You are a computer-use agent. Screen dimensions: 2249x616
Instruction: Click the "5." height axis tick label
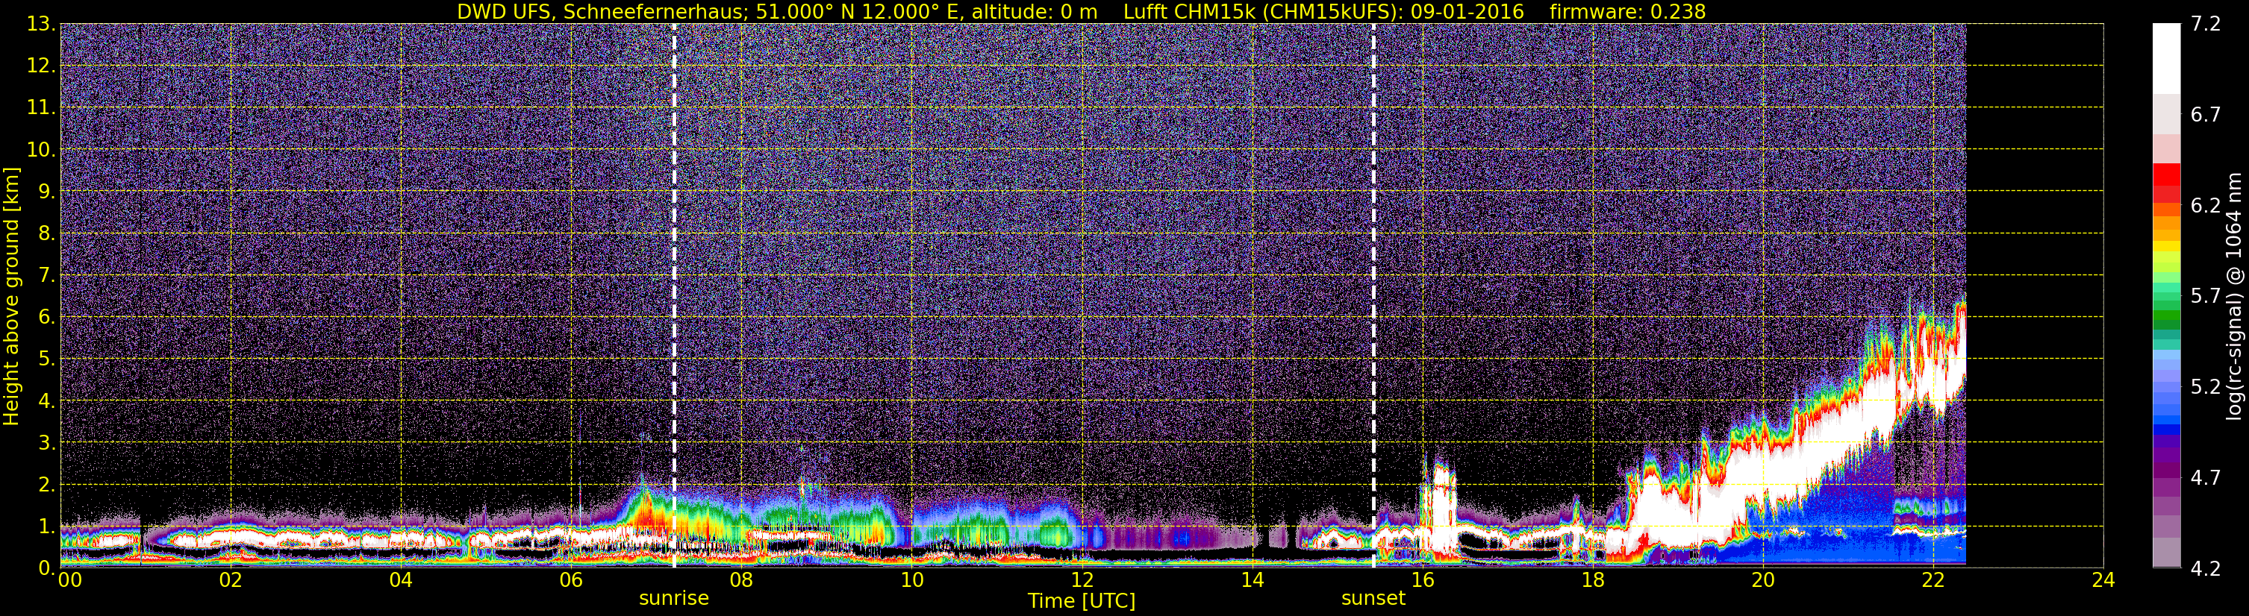click(47, 359)
